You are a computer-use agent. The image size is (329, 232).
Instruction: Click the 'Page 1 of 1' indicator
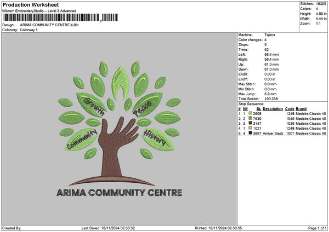(x=317, y=228)
